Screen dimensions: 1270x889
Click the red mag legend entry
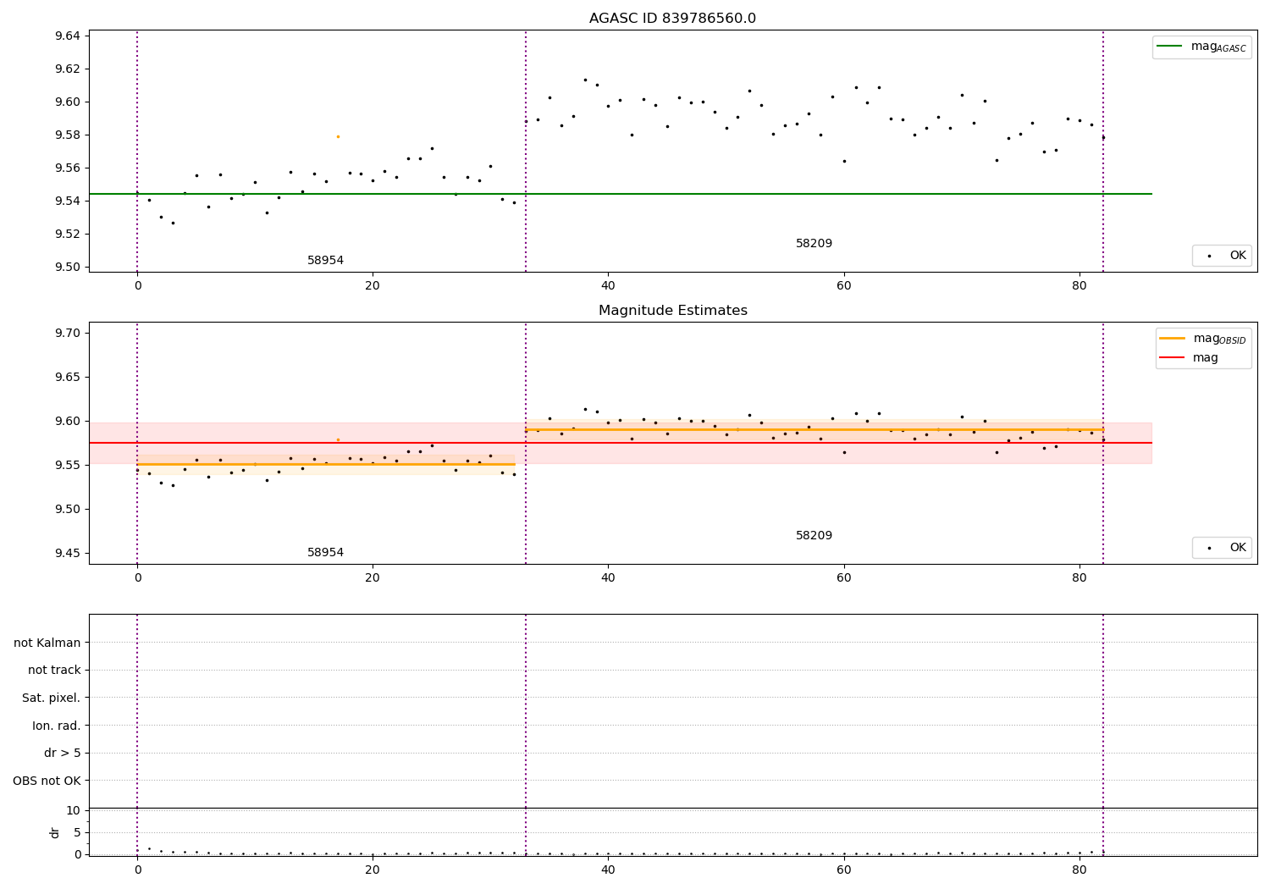point(1189,358)
